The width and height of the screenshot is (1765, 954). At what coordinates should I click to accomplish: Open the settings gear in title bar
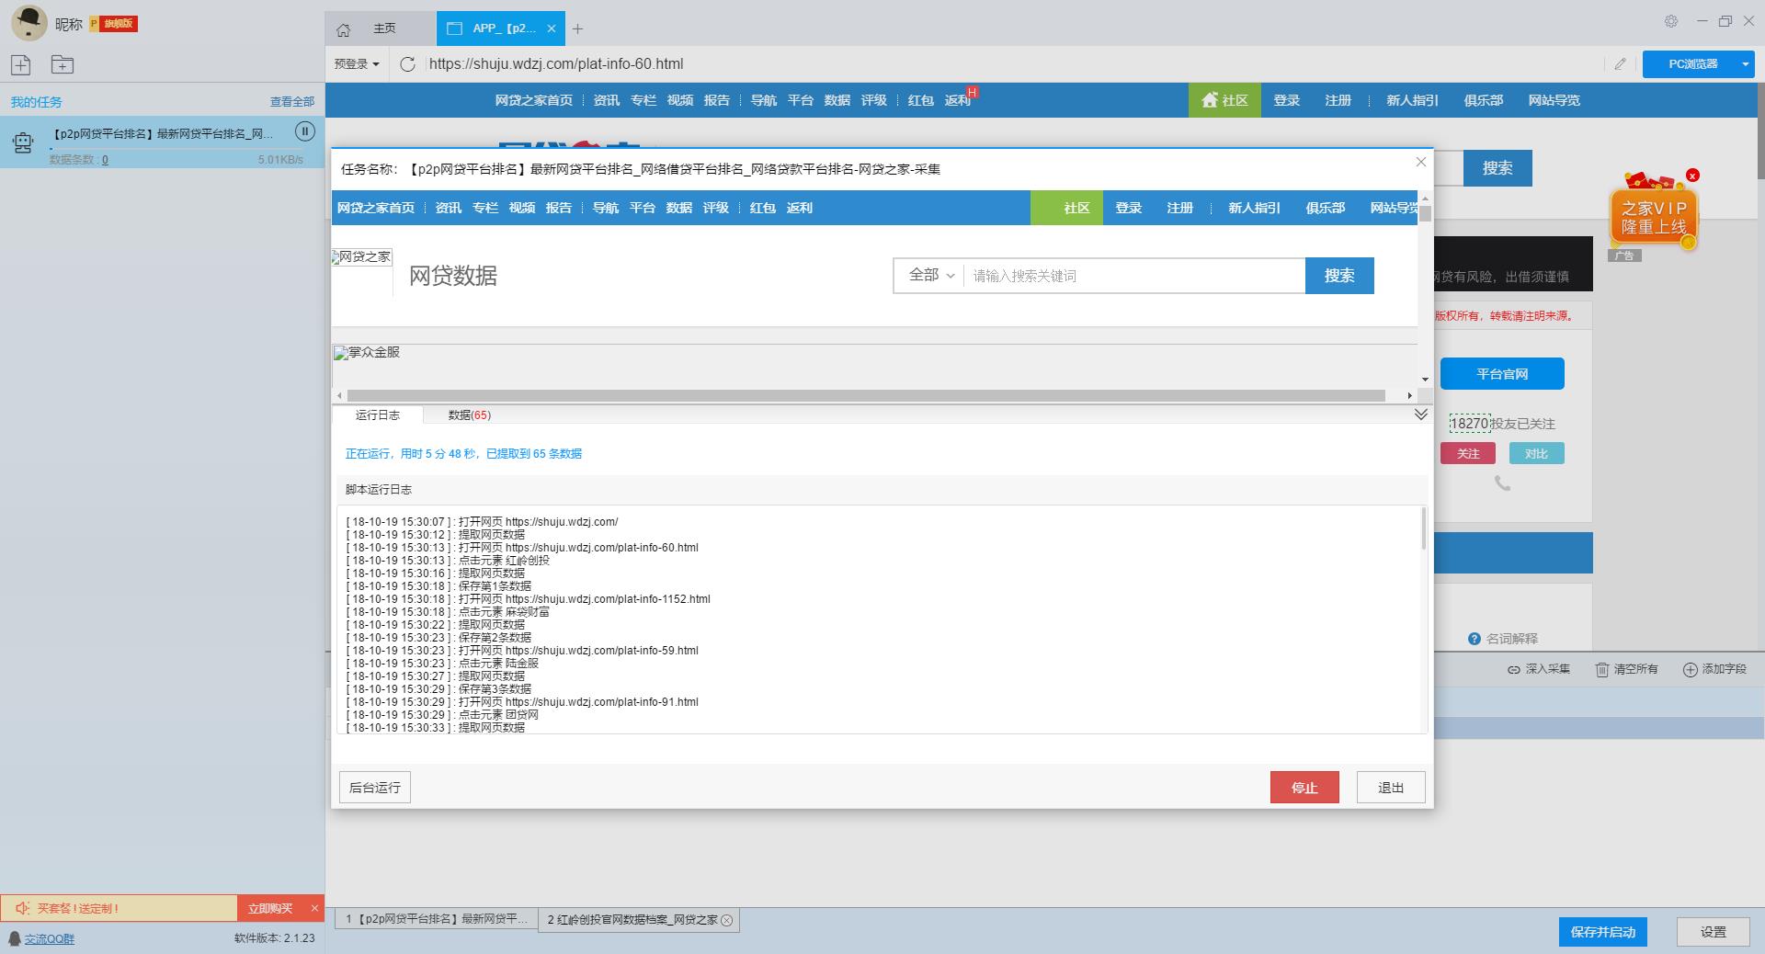(1671, 21)
